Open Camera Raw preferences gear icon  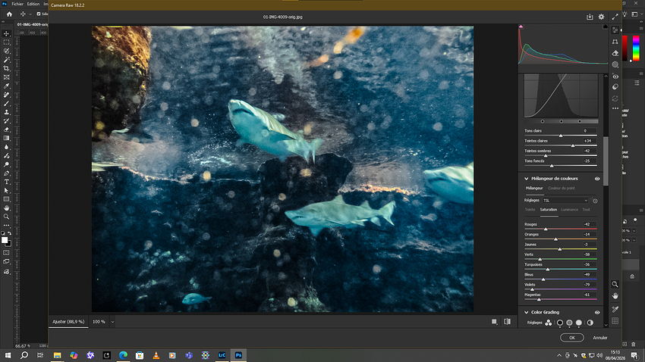[602, 16]
